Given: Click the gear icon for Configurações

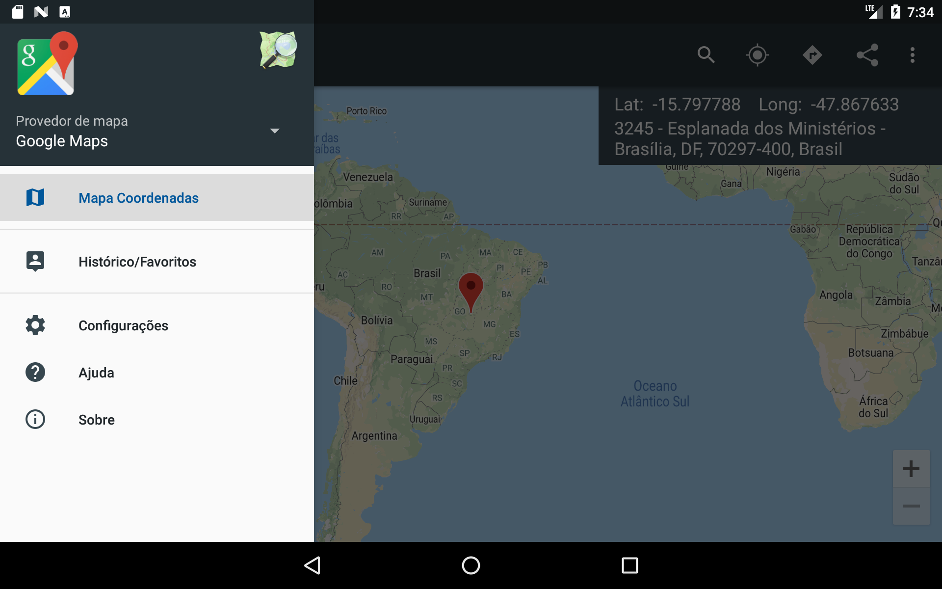Looking at the screenshot, I should [35, 325].
